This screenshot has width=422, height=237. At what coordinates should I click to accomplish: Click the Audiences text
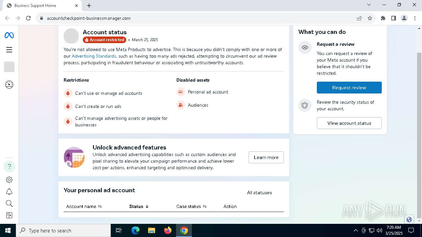coord(198,105)
